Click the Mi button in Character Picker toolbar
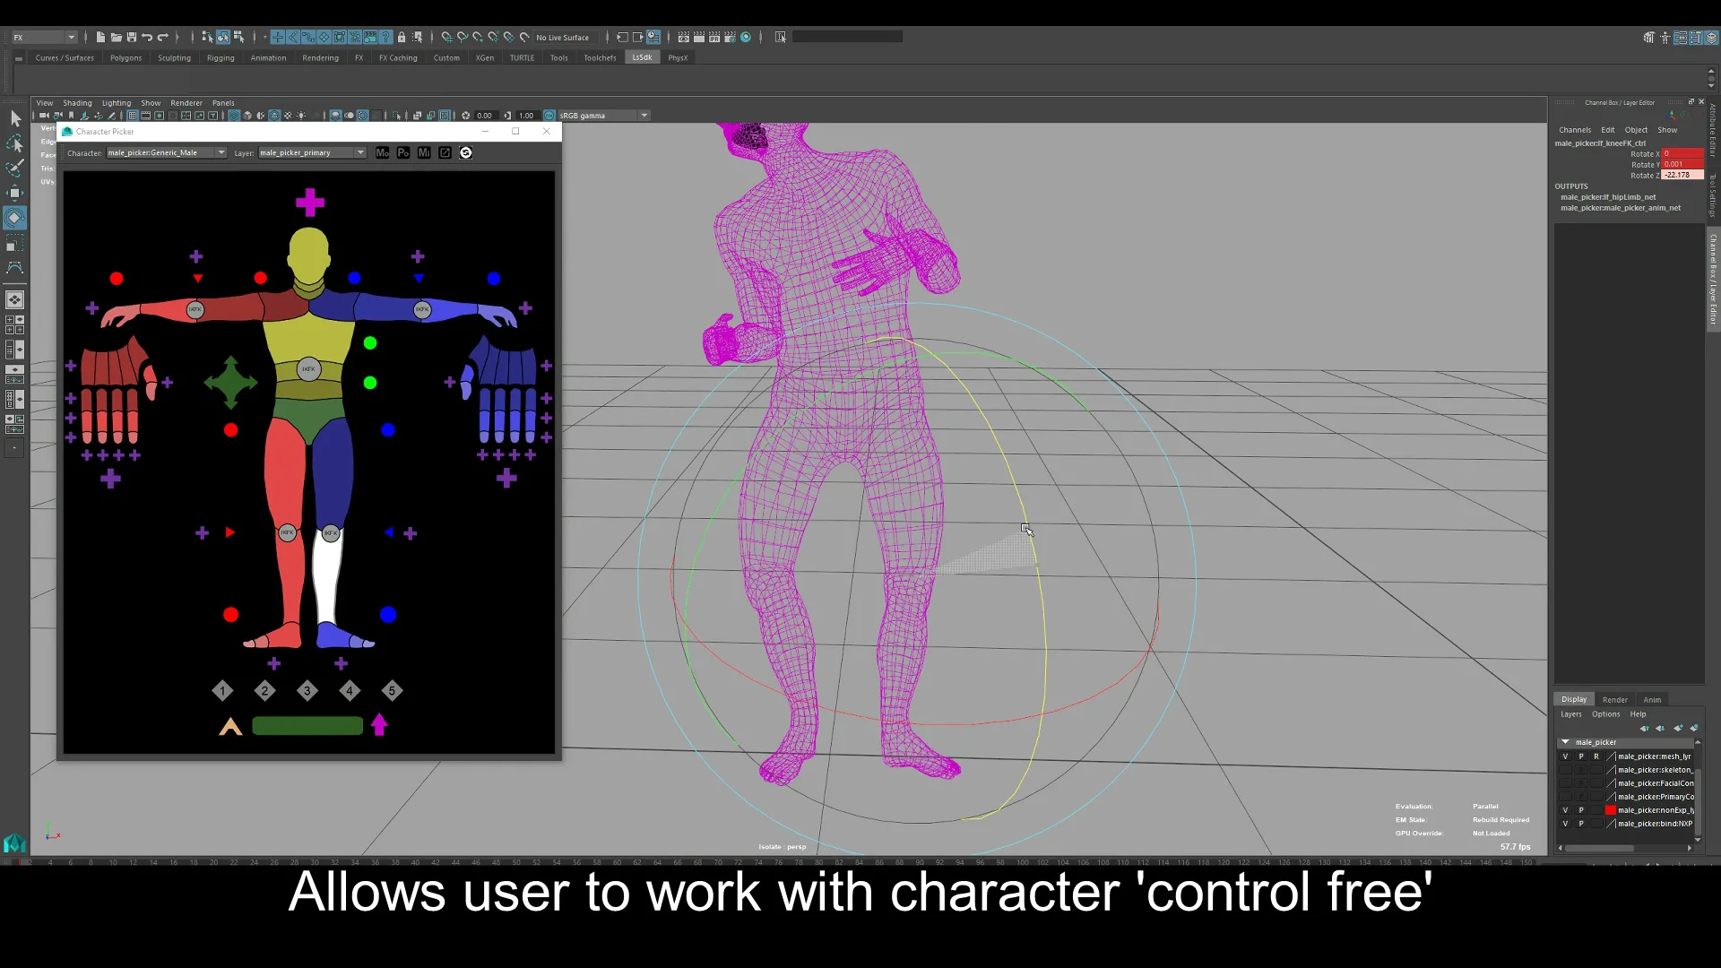This screenshot has height=968, width=1721. pos(424,152)
